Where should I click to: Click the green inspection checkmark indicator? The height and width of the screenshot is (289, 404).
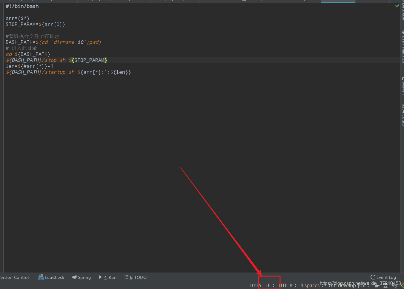397,6
